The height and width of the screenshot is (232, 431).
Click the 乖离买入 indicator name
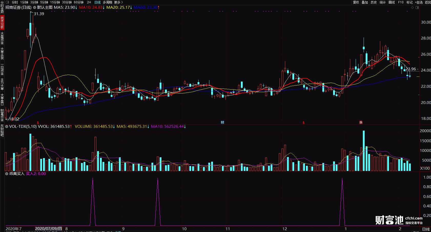click(x=17, y=174)
